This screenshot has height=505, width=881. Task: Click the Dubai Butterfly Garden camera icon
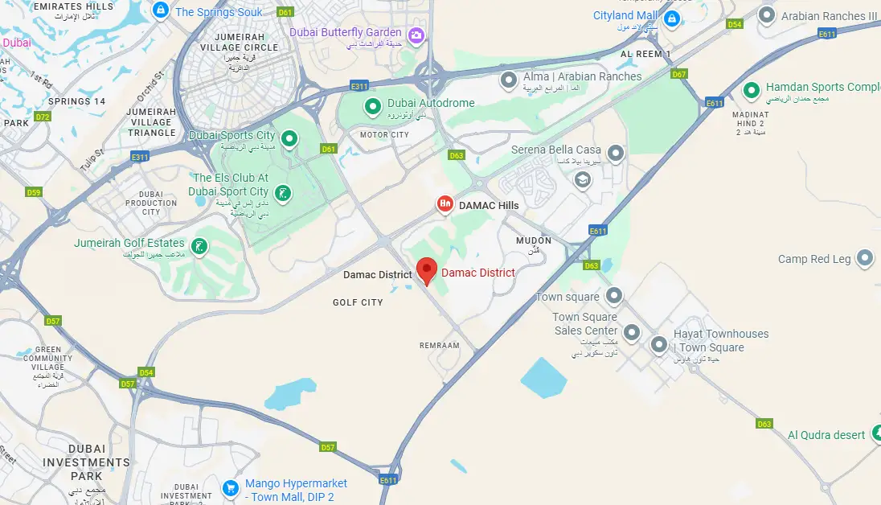(x=416, y=36)
